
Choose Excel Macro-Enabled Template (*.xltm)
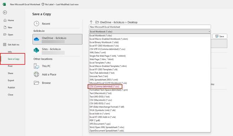pyautogui.click(x=150, y=66)
